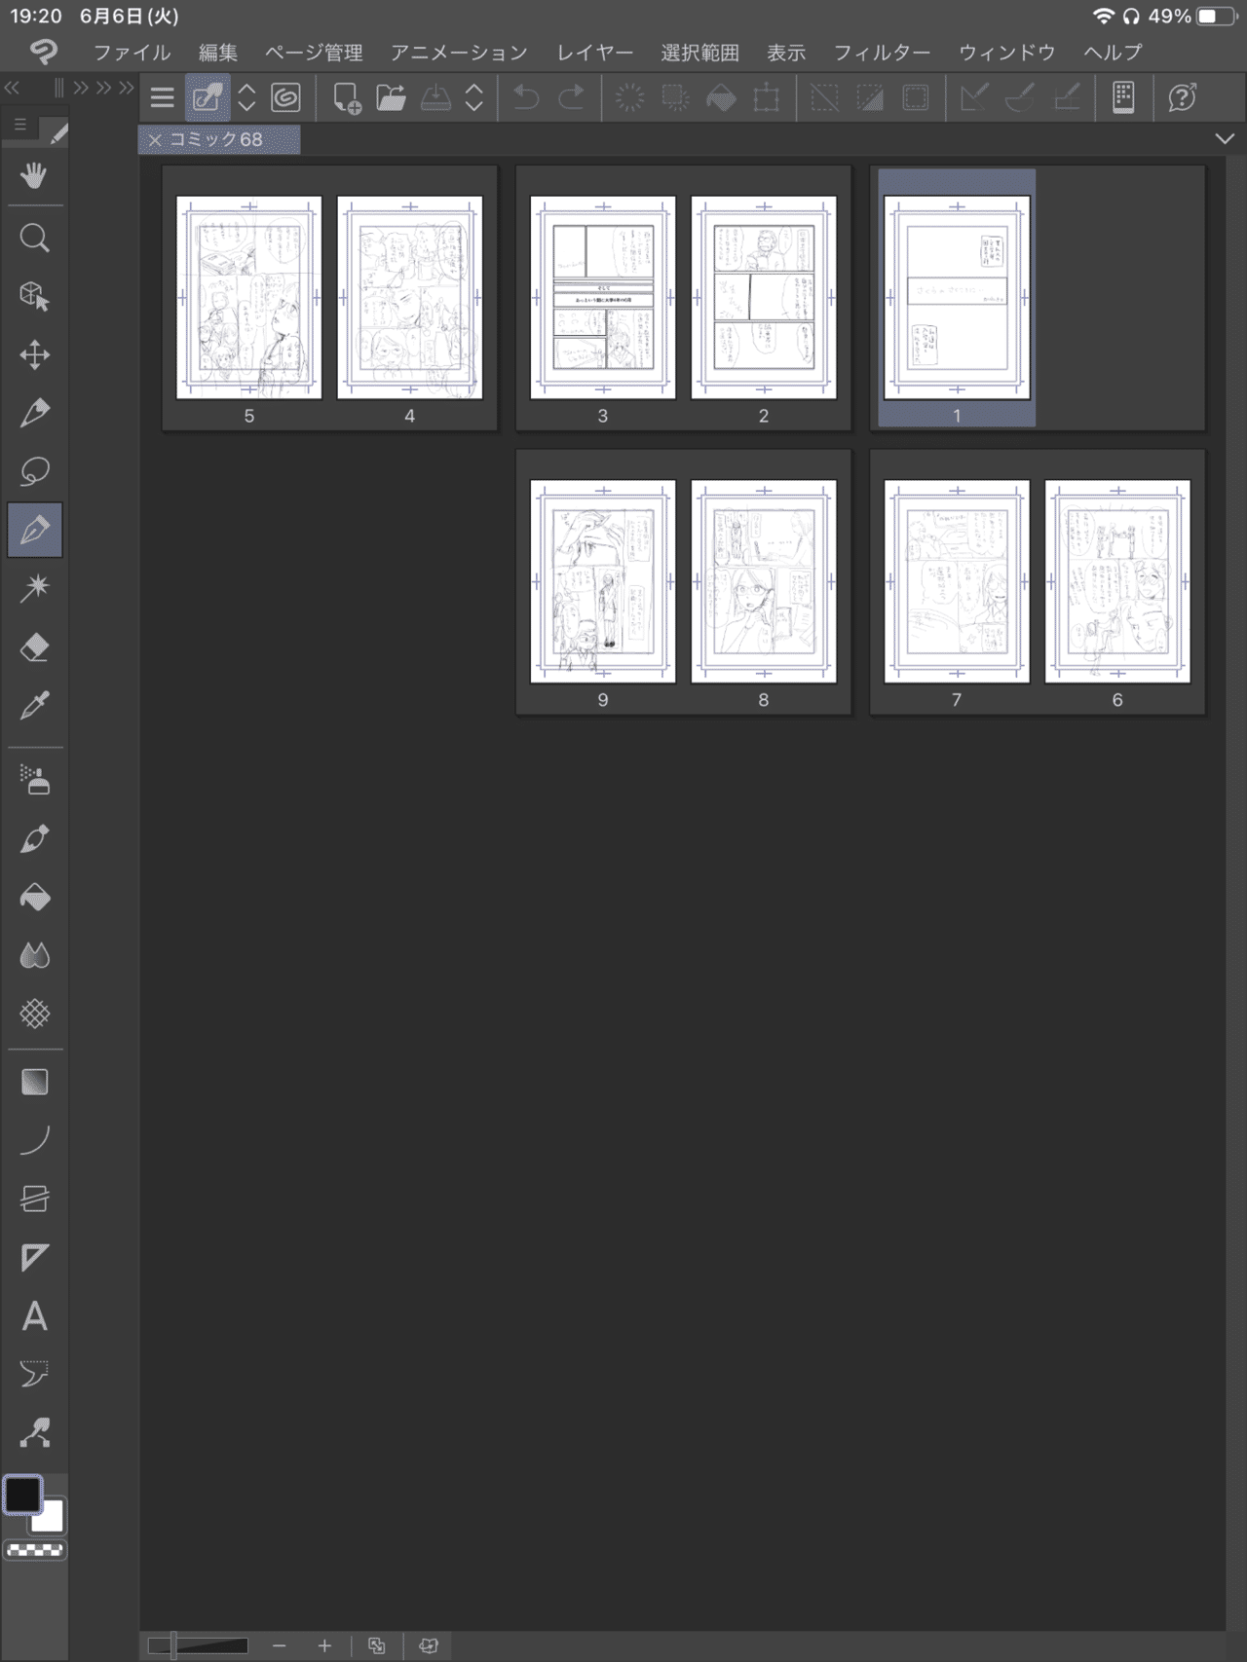This screenshot has height=1662, width=1247.
Task: Select page 5 thumbnail
Action: point(249,298)
